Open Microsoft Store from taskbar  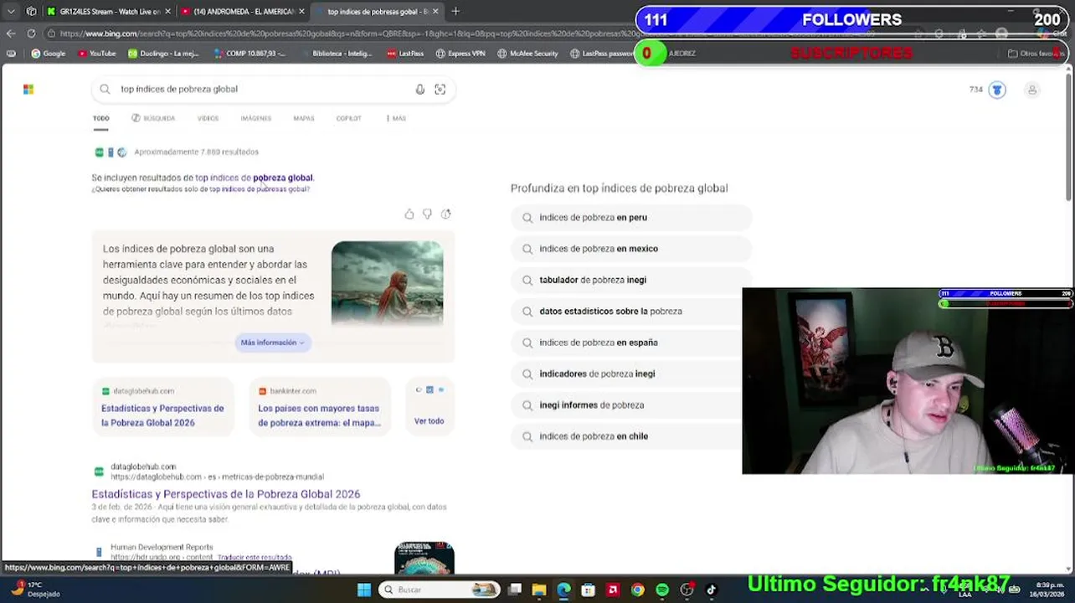tap(588, 590)
